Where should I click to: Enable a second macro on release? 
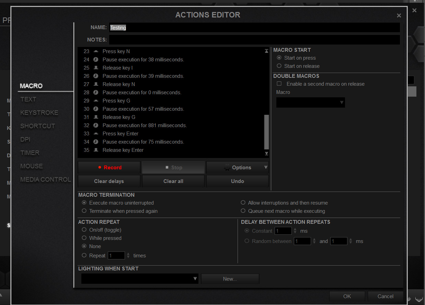click(279, 84)
